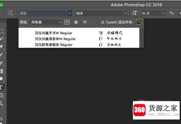Toggle the Typekit fonts filter

[67, 22]
